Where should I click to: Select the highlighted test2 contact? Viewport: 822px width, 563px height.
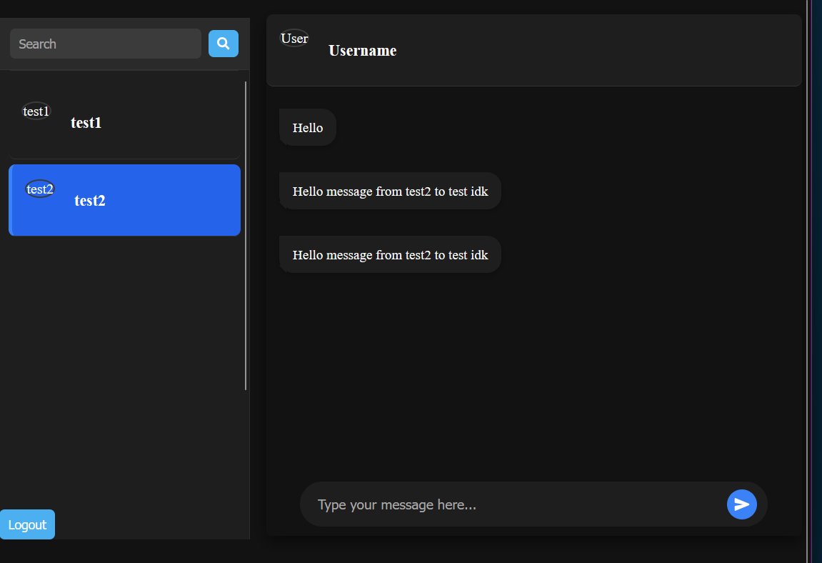124,200
